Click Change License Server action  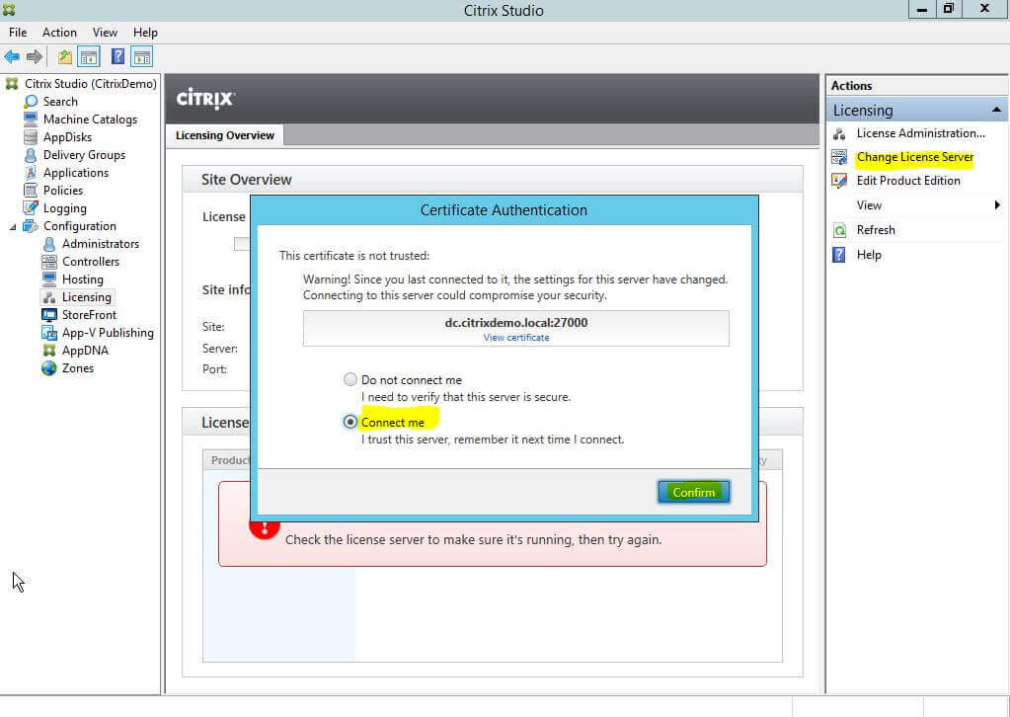pyautogui.click(x=914, y=157)
